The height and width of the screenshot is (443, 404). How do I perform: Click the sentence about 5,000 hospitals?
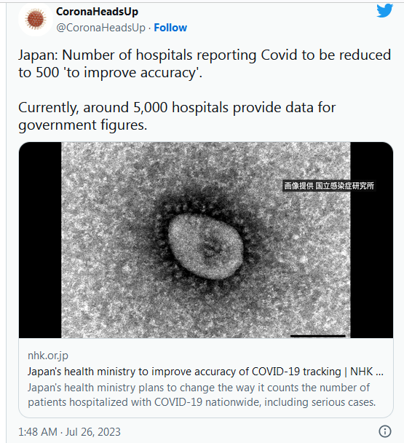point(177,116)
